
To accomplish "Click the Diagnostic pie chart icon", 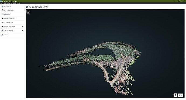I will coord(2,14).
